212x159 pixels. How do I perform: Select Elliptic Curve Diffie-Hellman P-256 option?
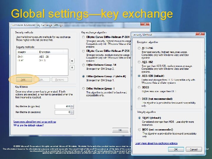[x=83, y=51]
